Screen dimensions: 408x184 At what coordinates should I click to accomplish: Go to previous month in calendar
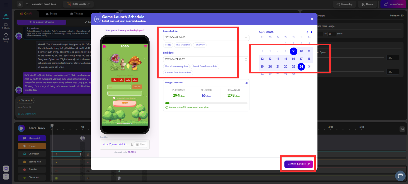[307, 32]
